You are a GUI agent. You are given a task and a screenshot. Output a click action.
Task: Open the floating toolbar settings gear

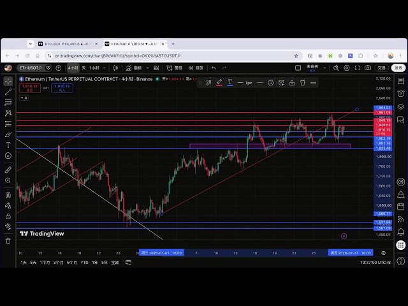270,83
